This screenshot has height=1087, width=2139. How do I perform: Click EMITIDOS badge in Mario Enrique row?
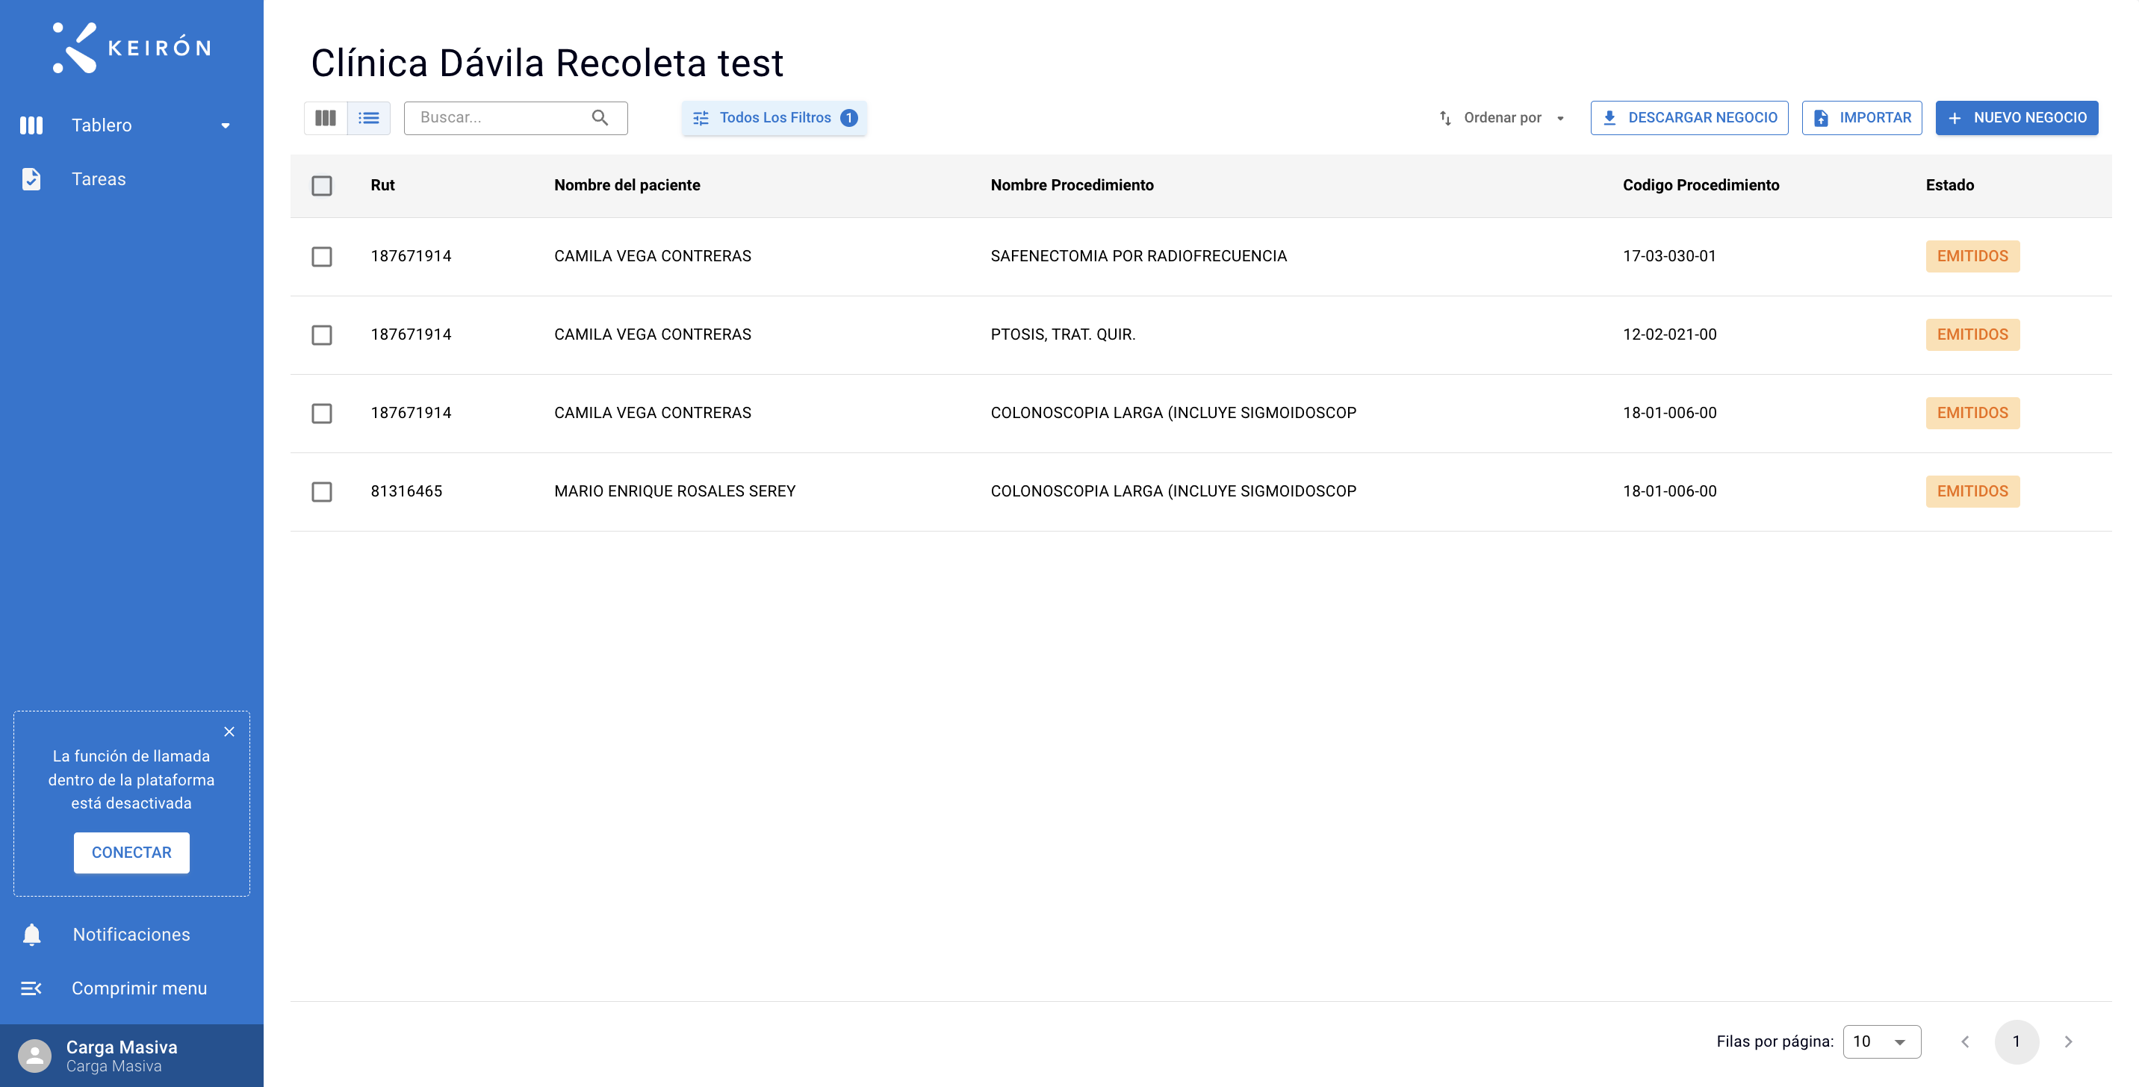pyautogui.click(x=1972, y=491)
